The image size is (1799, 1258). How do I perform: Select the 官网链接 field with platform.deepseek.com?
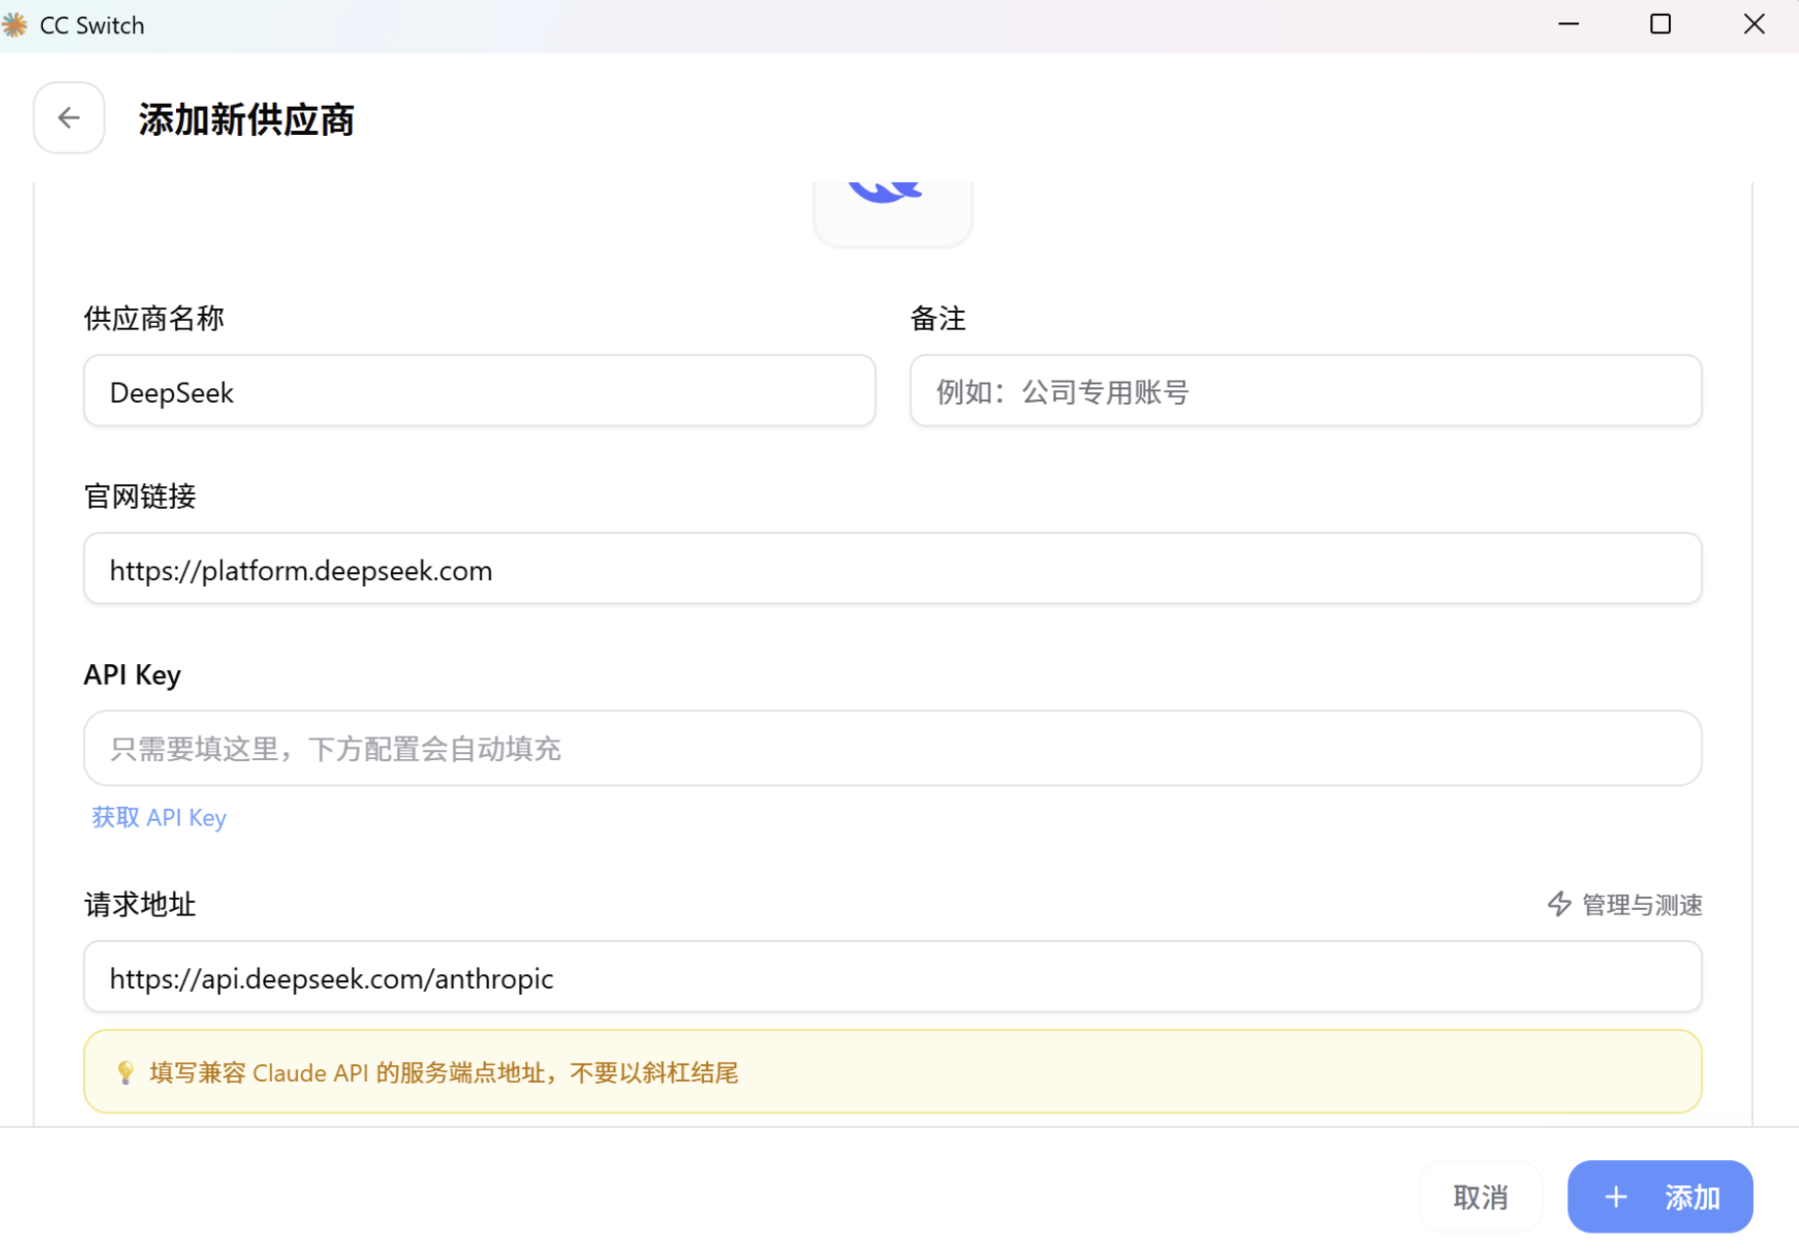893,569
